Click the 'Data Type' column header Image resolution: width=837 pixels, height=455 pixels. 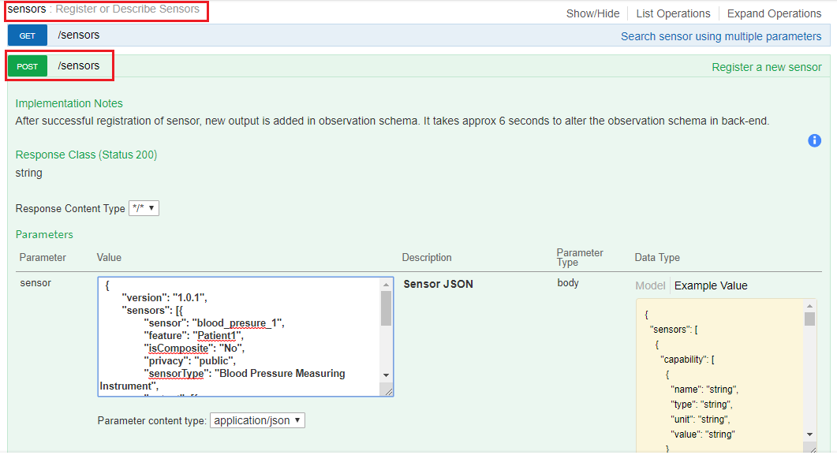pos(657,258)
